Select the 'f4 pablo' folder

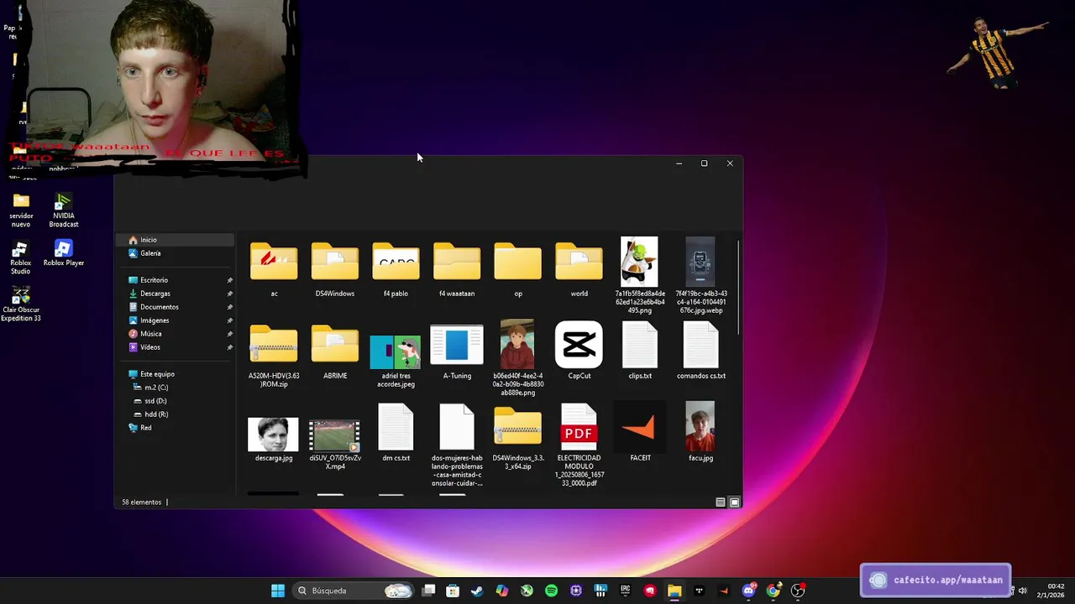396,270
